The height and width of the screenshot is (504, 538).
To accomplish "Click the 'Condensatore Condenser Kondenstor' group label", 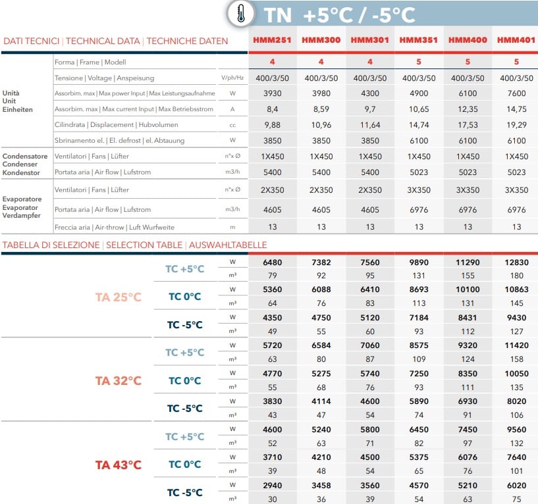I will point(25,164).
